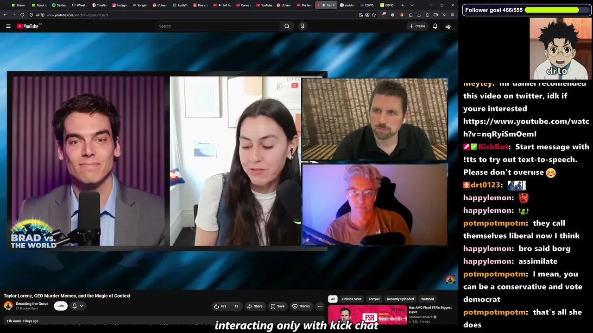Reload the page with the refresh icon
The width and height of the screenshot is (593, 333).
[x=22, y=15]
